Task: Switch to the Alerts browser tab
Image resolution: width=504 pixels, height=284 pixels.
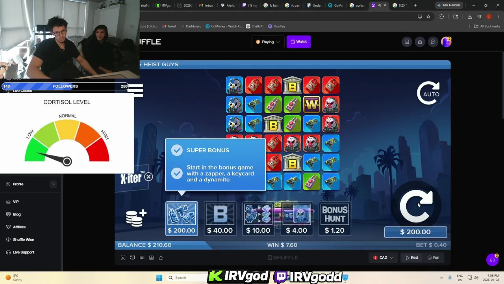Action: coord(228,5)
